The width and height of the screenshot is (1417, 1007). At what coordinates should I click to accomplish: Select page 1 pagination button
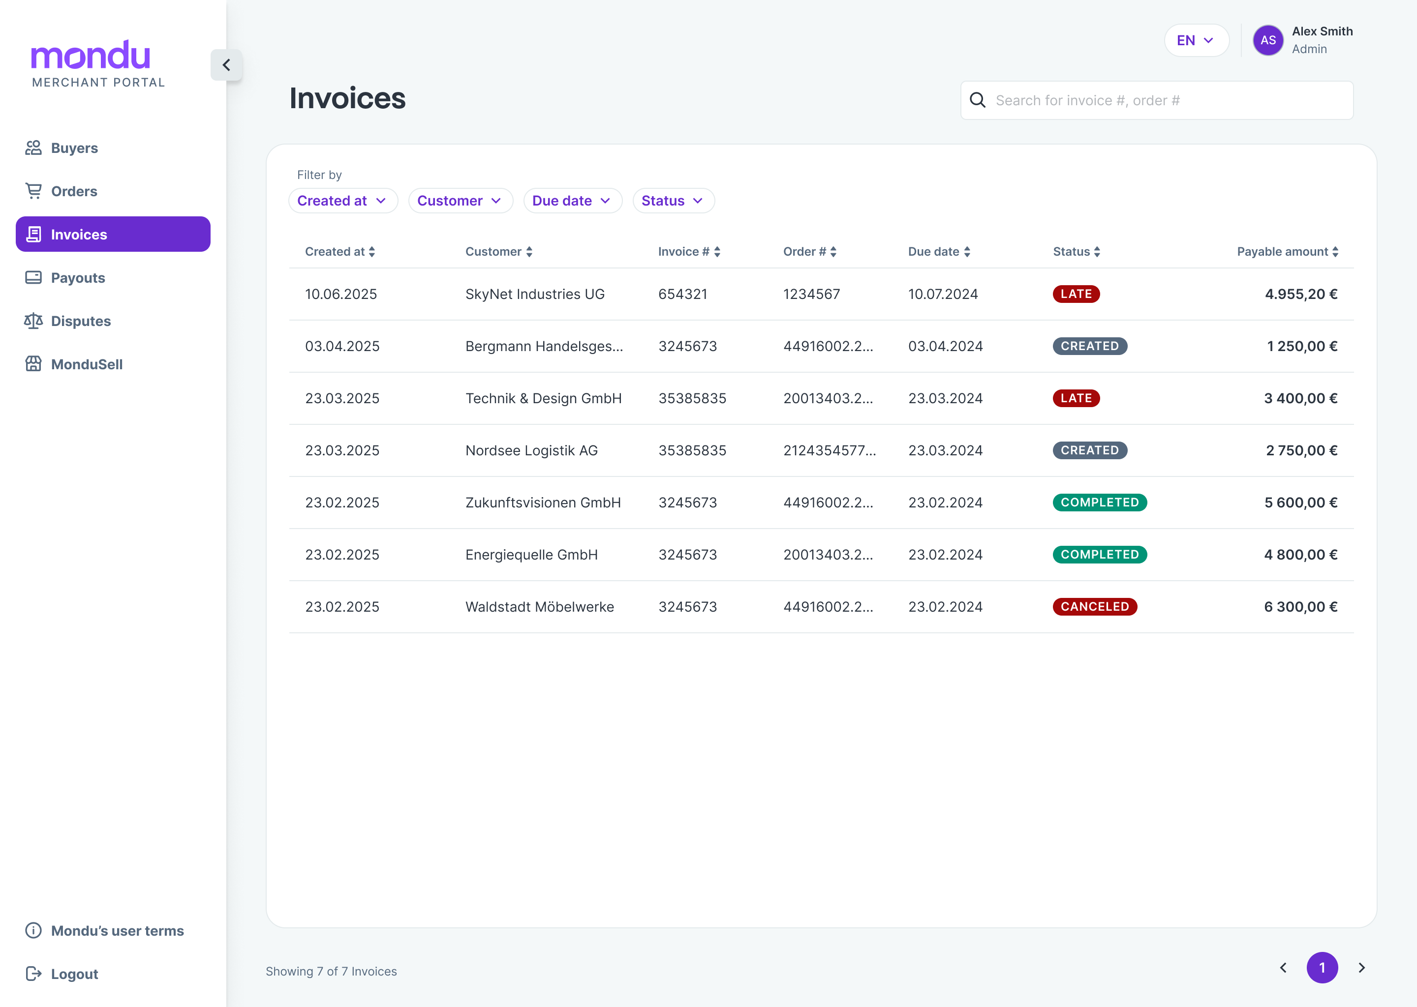pyautogui.click(x=1322, y=968)
